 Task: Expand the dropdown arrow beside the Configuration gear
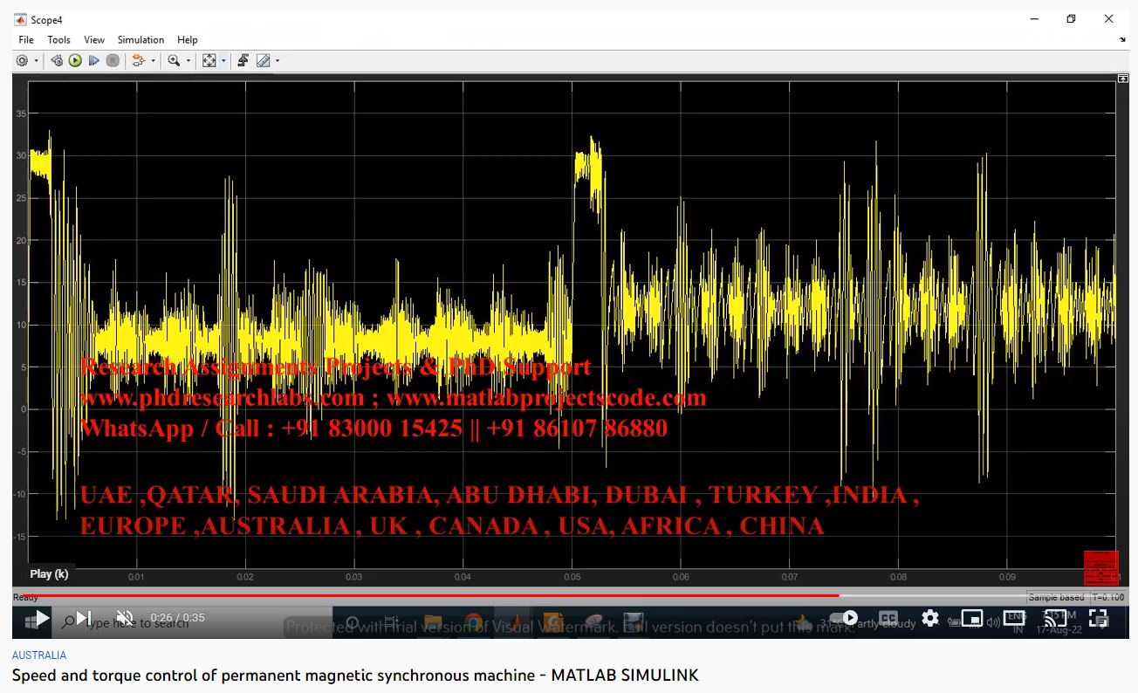point(36,61)
